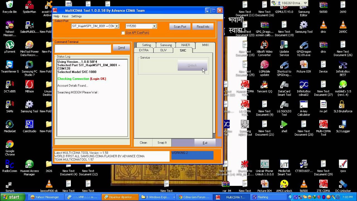Open the rpos desktop icon
357x201 pixels.
point(343,166)
